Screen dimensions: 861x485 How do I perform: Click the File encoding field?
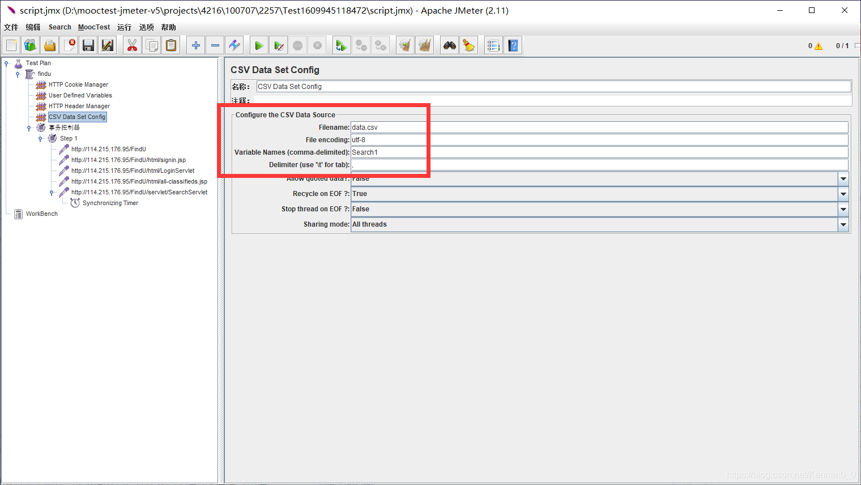pos(599,140)
